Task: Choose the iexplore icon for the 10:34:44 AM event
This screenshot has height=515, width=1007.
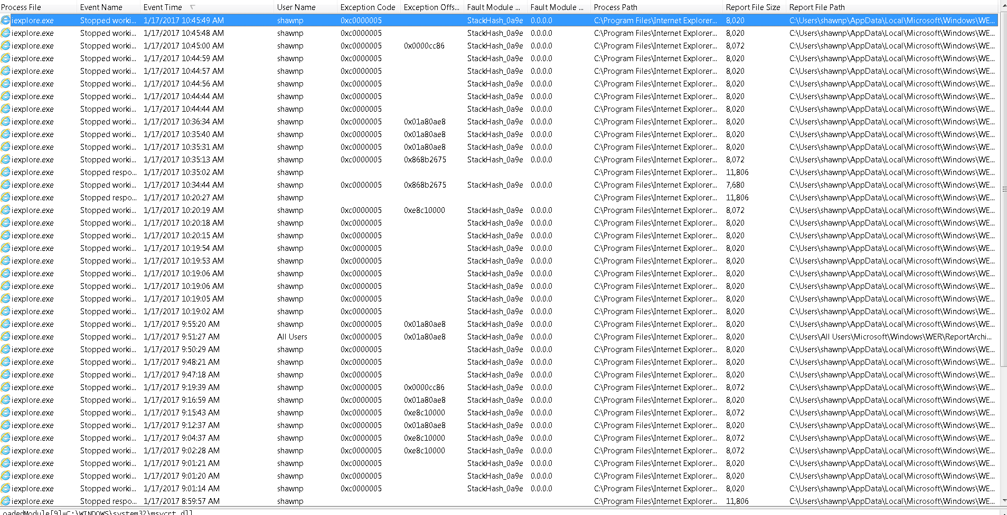Action: [5, 185]
